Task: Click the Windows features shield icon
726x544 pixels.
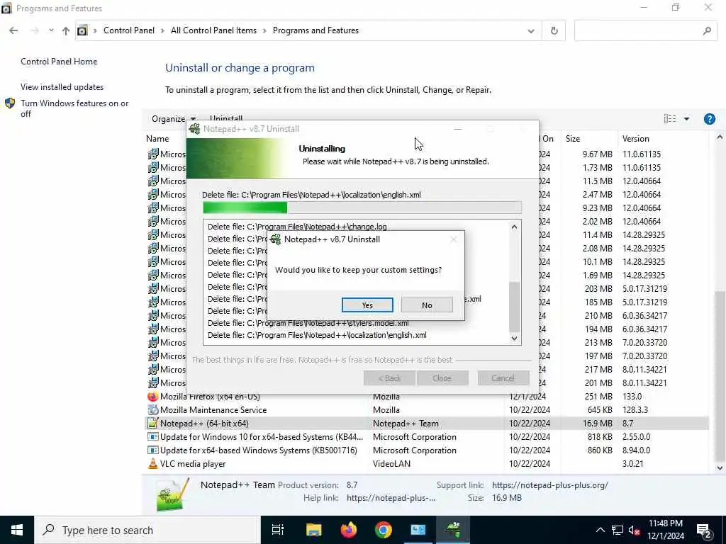Action: click(x=10, y=103)
